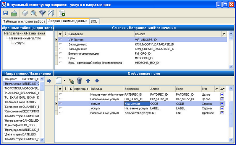Click Название услуги cell
236x145 pixels.
[137, 108]
